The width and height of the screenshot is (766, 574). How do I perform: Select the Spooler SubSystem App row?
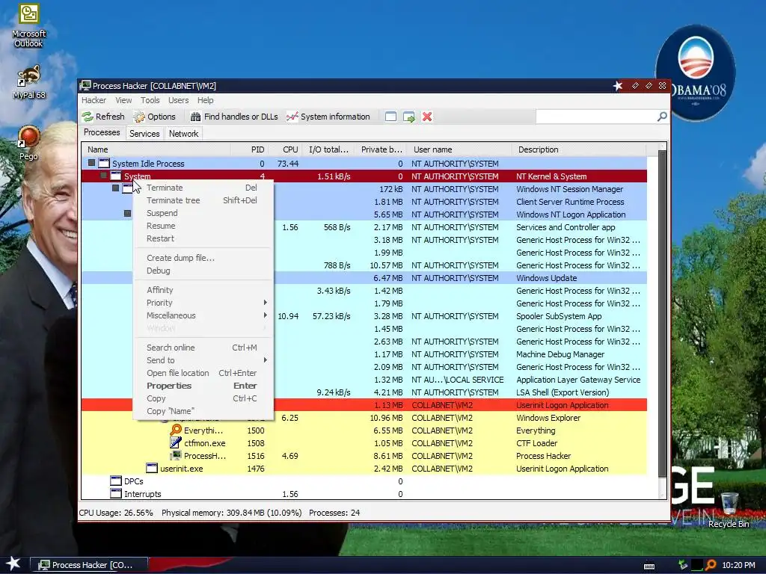tap(364, 316)
